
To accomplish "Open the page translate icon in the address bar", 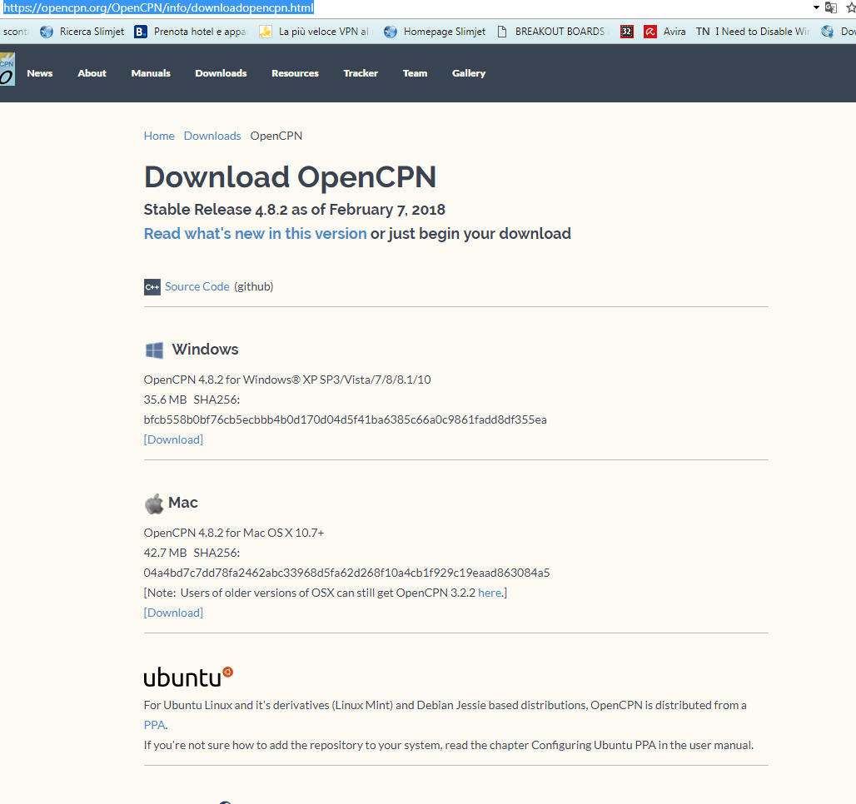I will pyautogui.click(x=831, y=7).
